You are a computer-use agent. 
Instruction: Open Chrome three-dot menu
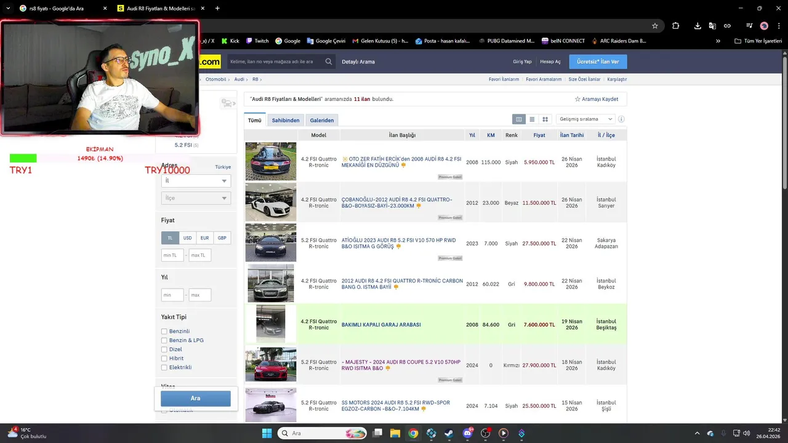coord(778,26)
